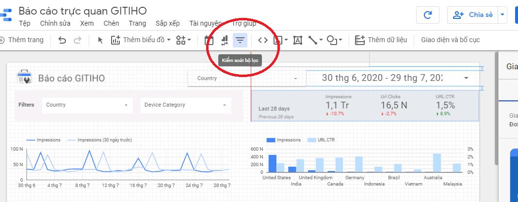
Task: Toggle URL CTR legend item in bar chart
Action: [x=321, y=140]
